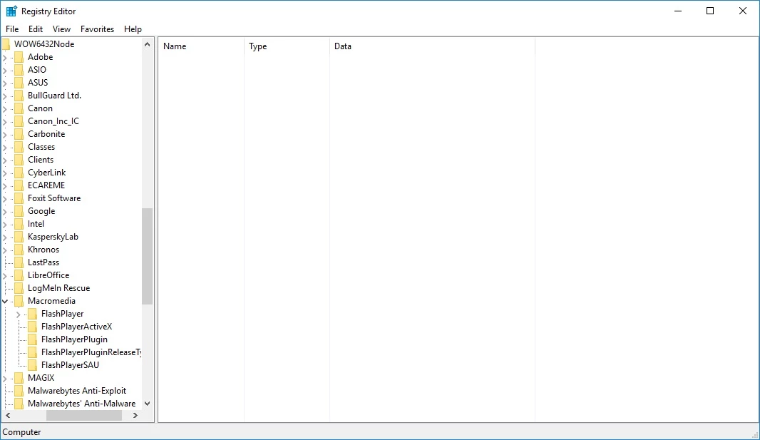Open the View menu
The height and width of the screenshot is (440, 760).
click(x=61, y=29)
